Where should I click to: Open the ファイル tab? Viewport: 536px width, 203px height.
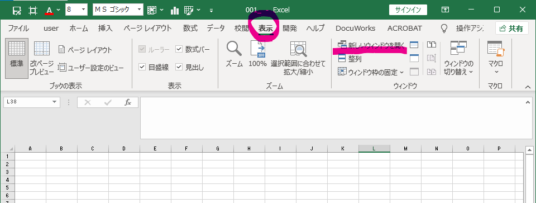(x=18, y=29)
